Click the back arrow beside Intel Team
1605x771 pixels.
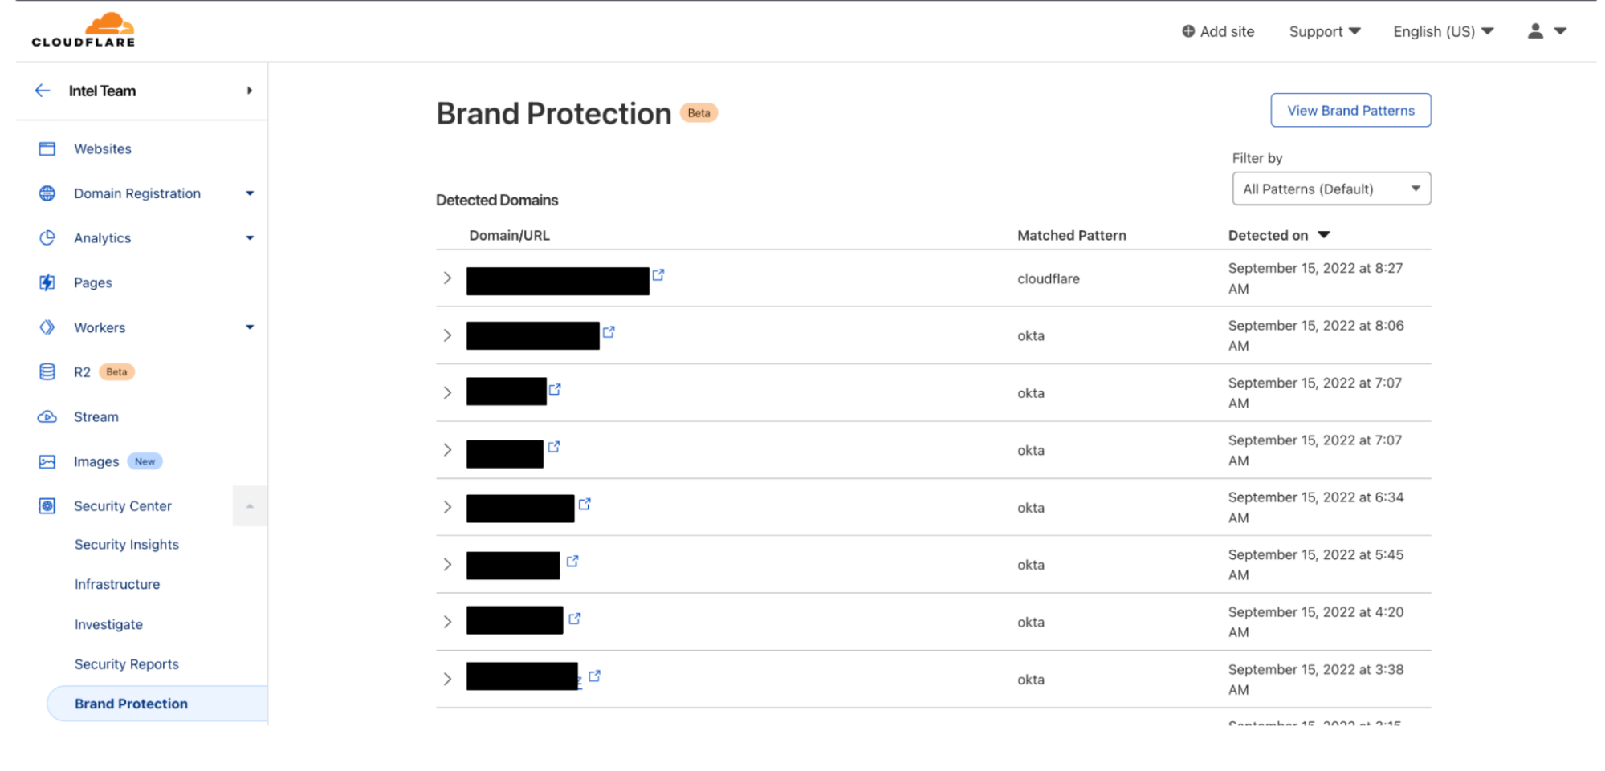(x=43, y=91)
